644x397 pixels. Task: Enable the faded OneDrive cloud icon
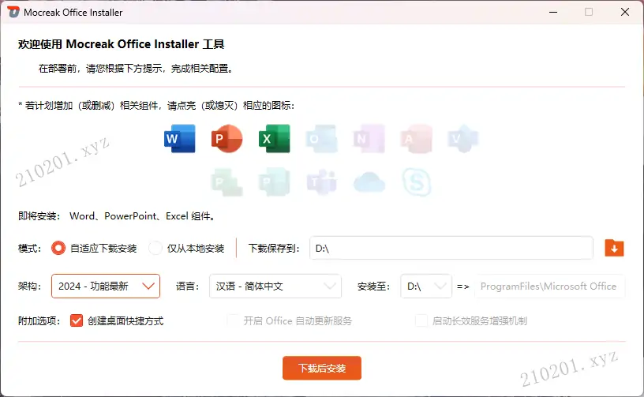pos(369,182)
